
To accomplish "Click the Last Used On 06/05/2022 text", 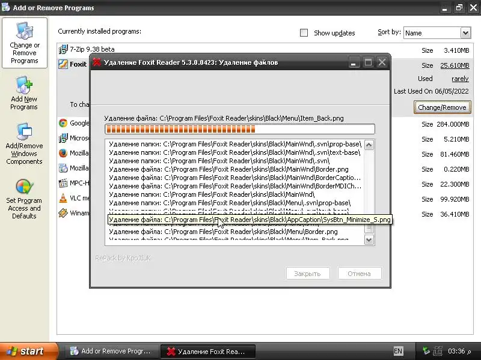I will 431,91.
